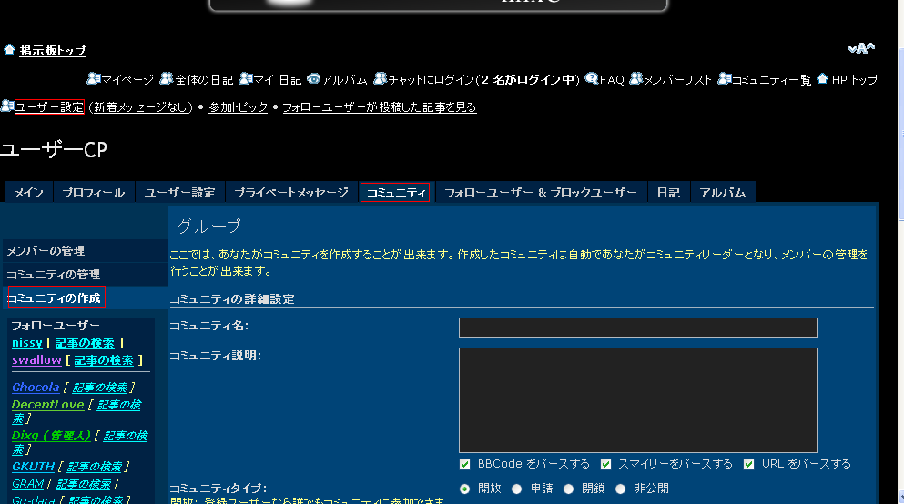Click the icon before 全体の日記

pos(167,78)
